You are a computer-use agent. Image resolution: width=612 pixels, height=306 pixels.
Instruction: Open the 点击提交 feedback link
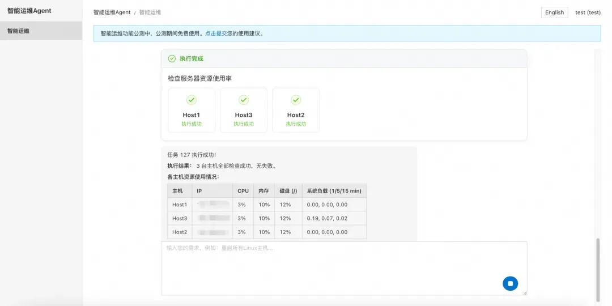coord(216,33)
